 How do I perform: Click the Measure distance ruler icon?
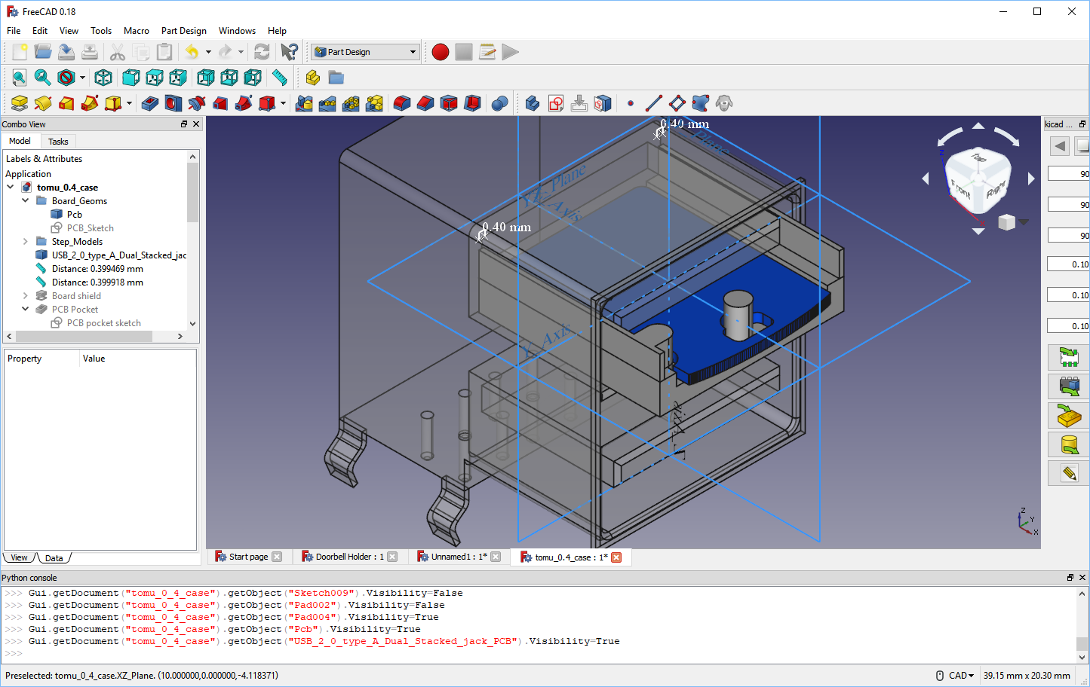[x=280, y=78]
